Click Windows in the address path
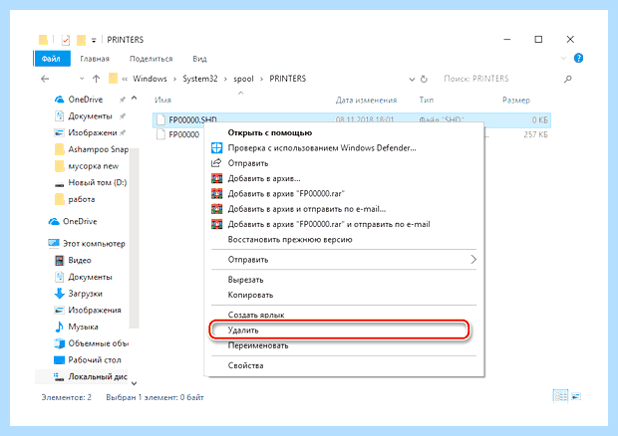This screenshot has width=618, height=436. (150, 79)
